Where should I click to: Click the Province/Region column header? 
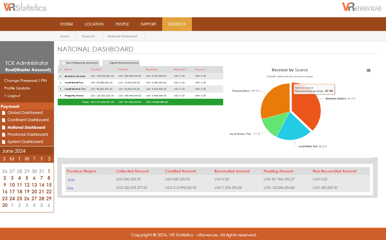coord(82,171)
